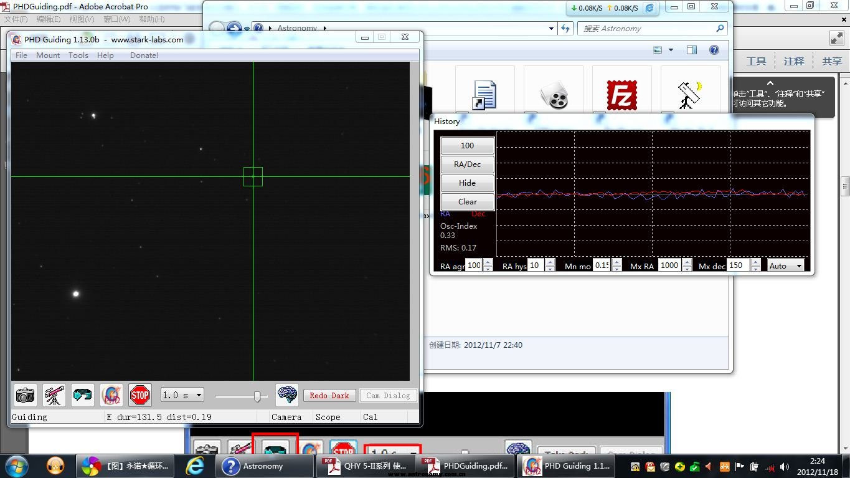Select the telescope and moon file icon

click(690, 95)
